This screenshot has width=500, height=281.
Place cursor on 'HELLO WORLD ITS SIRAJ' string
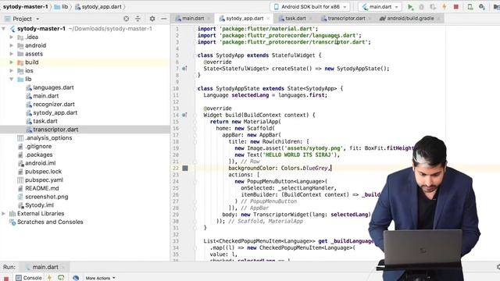[x=298, y=155]
